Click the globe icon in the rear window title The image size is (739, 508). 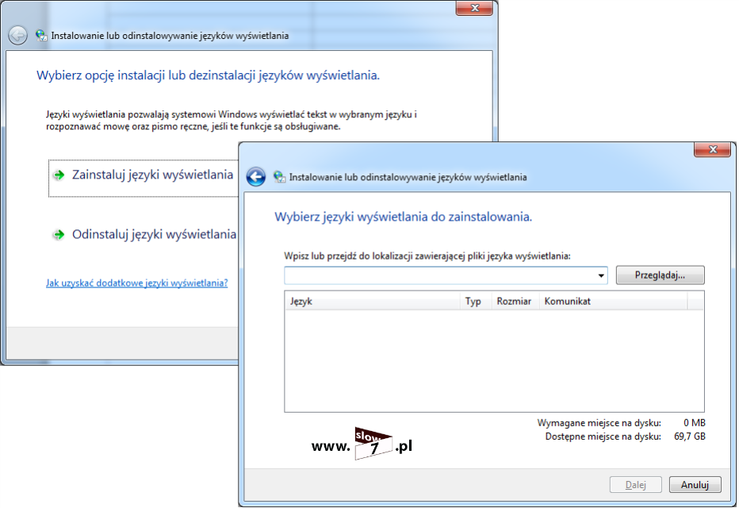[x=41, y=36]
